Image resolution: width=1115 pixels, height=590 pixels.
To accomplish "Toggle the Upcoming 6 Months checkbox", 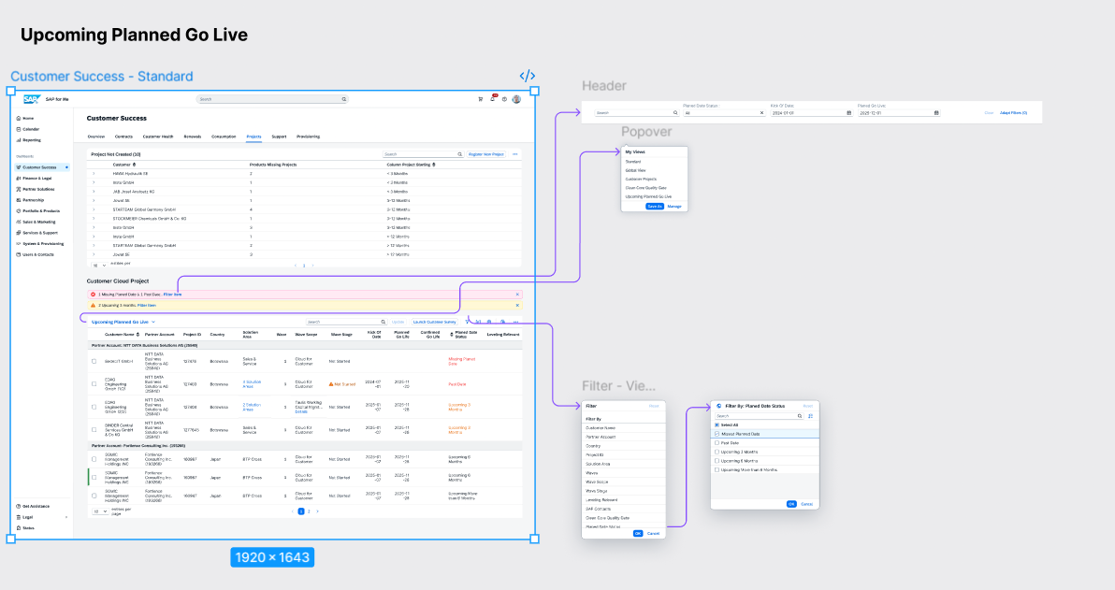I will [x=717, y=461].
